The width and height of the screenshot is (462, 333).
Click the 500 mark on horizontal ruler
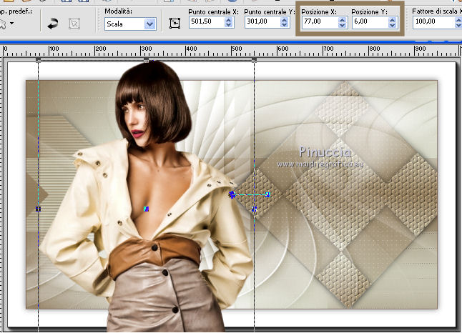point(236,49)
